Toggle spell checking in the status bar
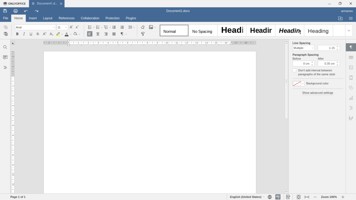The width and height of the screenshot is (356, 200). [278, 197]
